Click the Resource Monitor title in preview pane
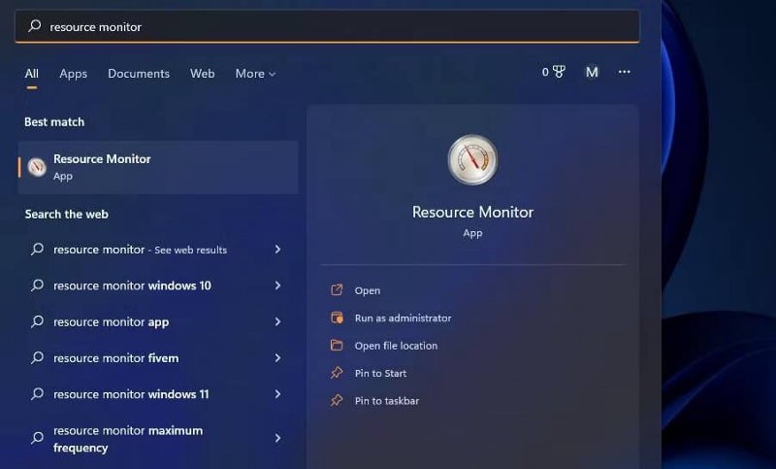The height and width of the screenshot is (469, 776). tap(472, 212)
